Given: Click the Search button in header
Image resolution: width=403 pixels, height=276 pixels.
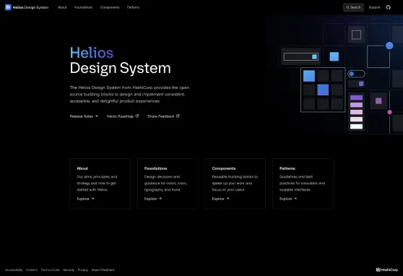Looking at the screenshot, I should 353,7.
